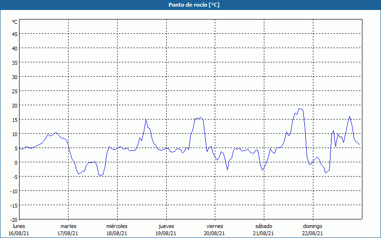Click the "viernes" day label
Viewport: 381px width, 238px height.
(215, 226)
